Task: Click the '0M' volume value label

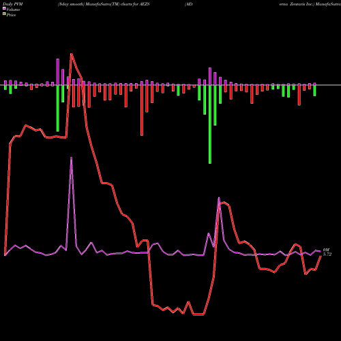Action: point(326,250)
